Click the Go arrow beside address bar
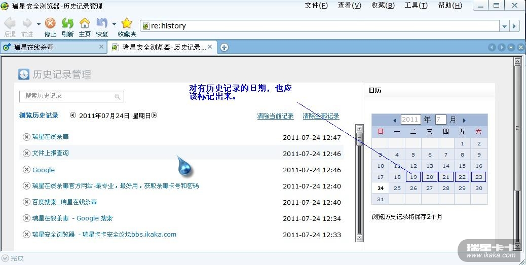This screenshot has height=265, width=526. [x=514, y=26]
